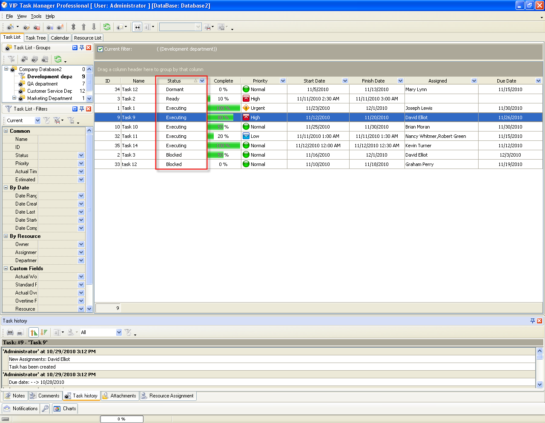Screen dimensions: 545x423
Task: Open the Charts panel button
Action: [x=65, y=409]
